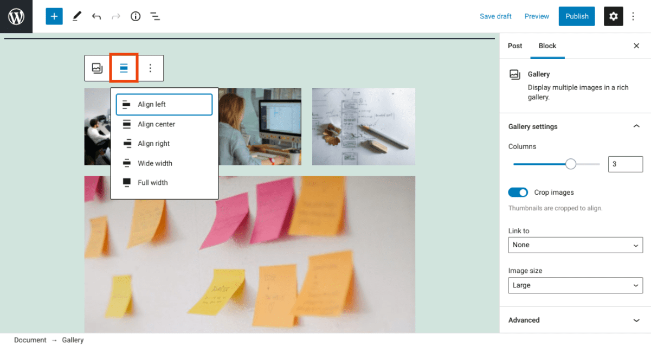Click the Gallery block icon in the toolbar
651x346 pixels.
pyautogui.click(x=97, y=68)
